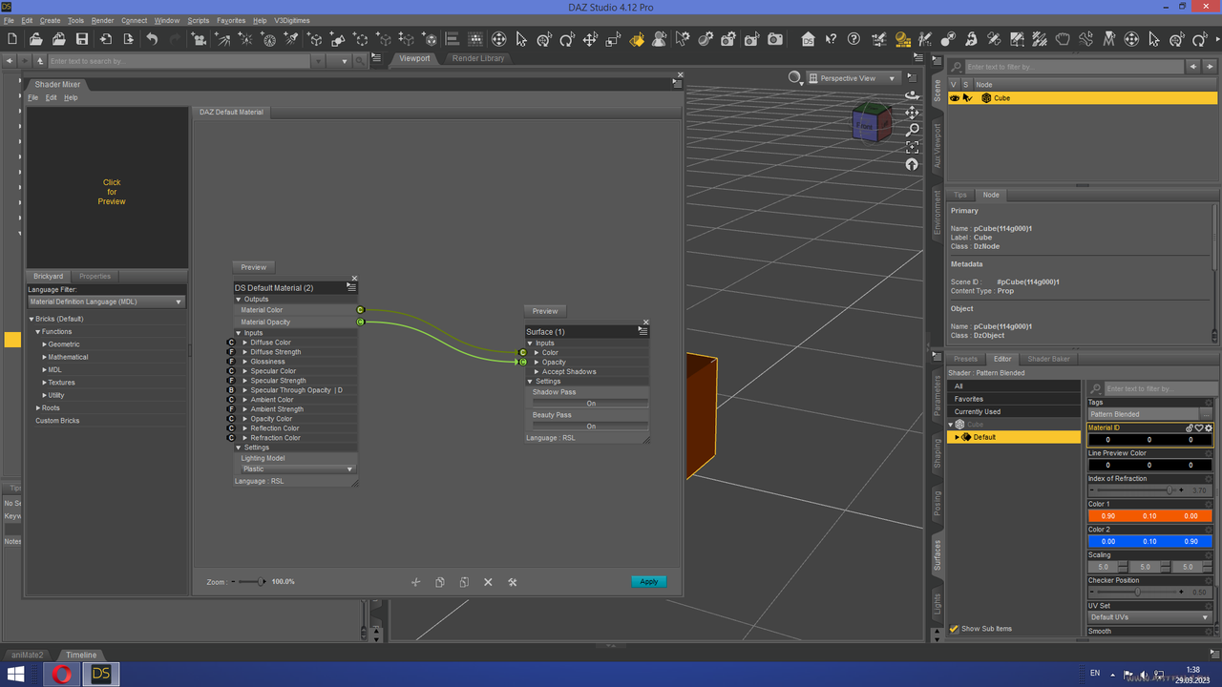This screenshot has height=687, width=1222.
Task: Click the Shader Mixer paste brick icon
Action: [x=463, y=582]
